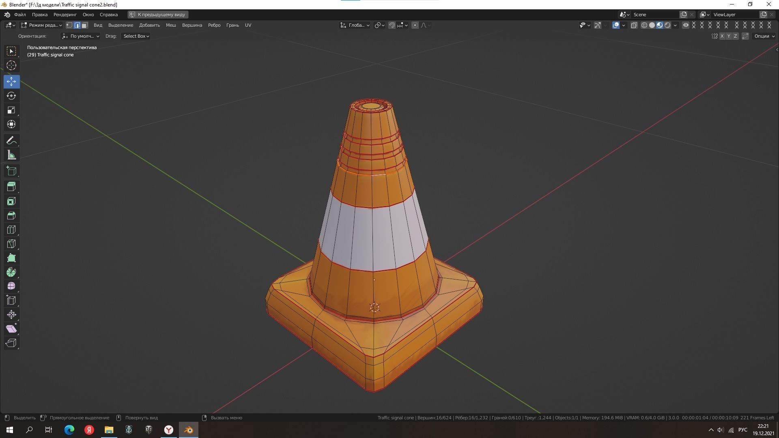Activate the 3D Cursor tool

tap(11, 65)
